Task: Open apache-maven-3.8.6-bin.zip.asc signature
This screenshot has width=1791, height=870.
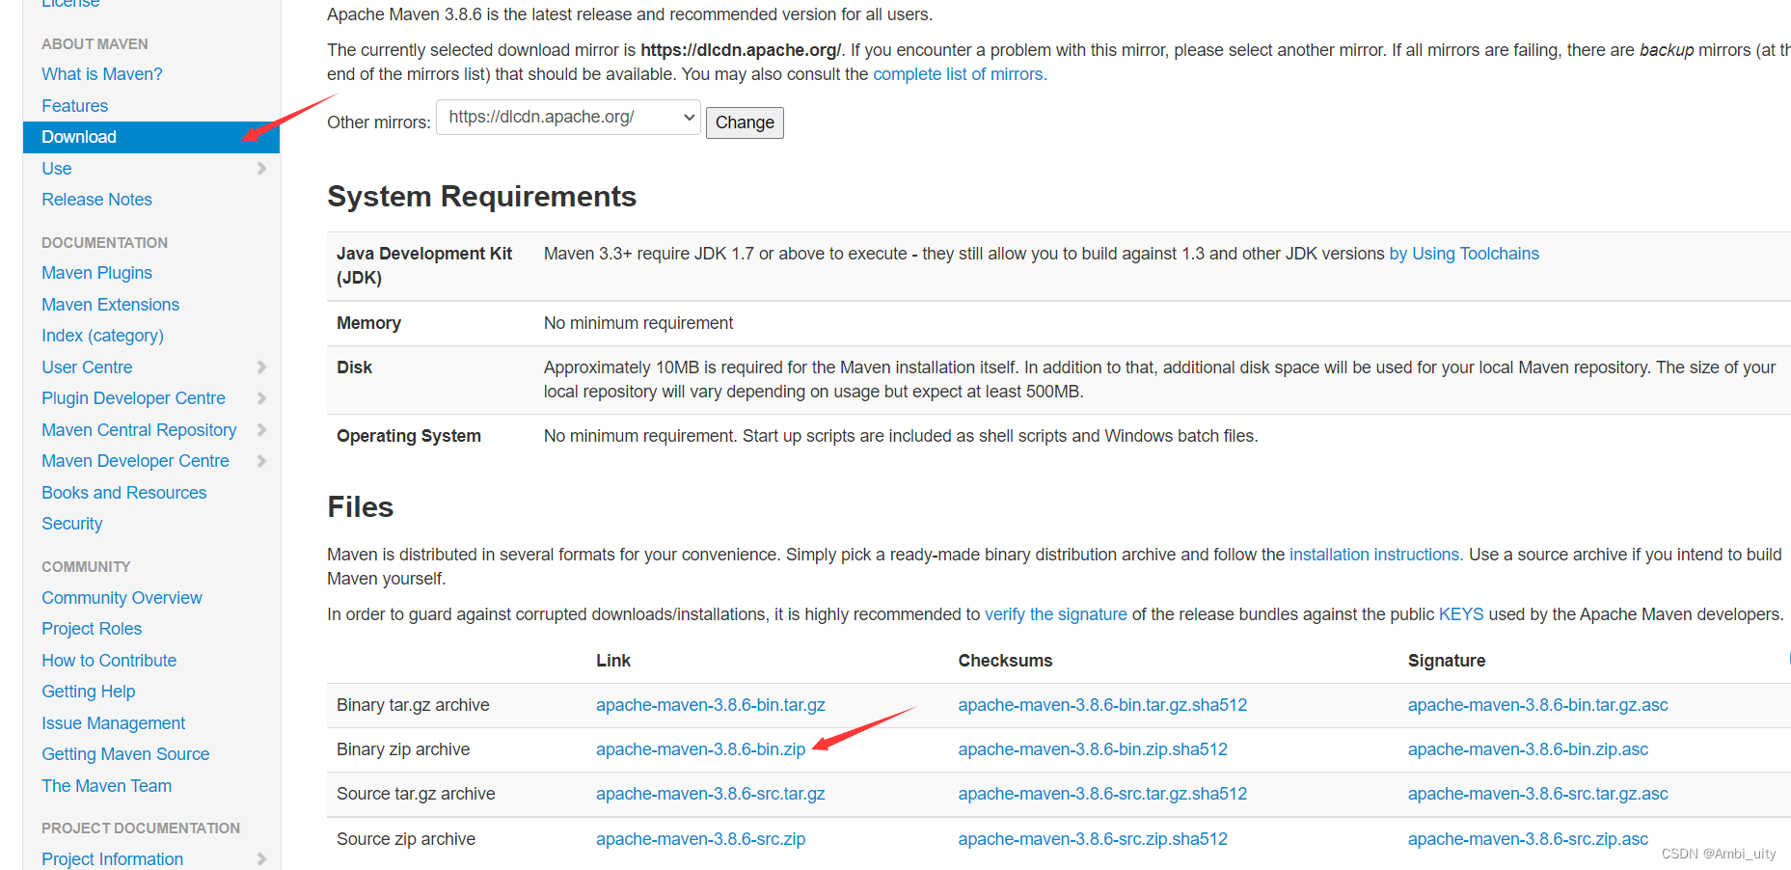Action: [x=1529, y=749]
